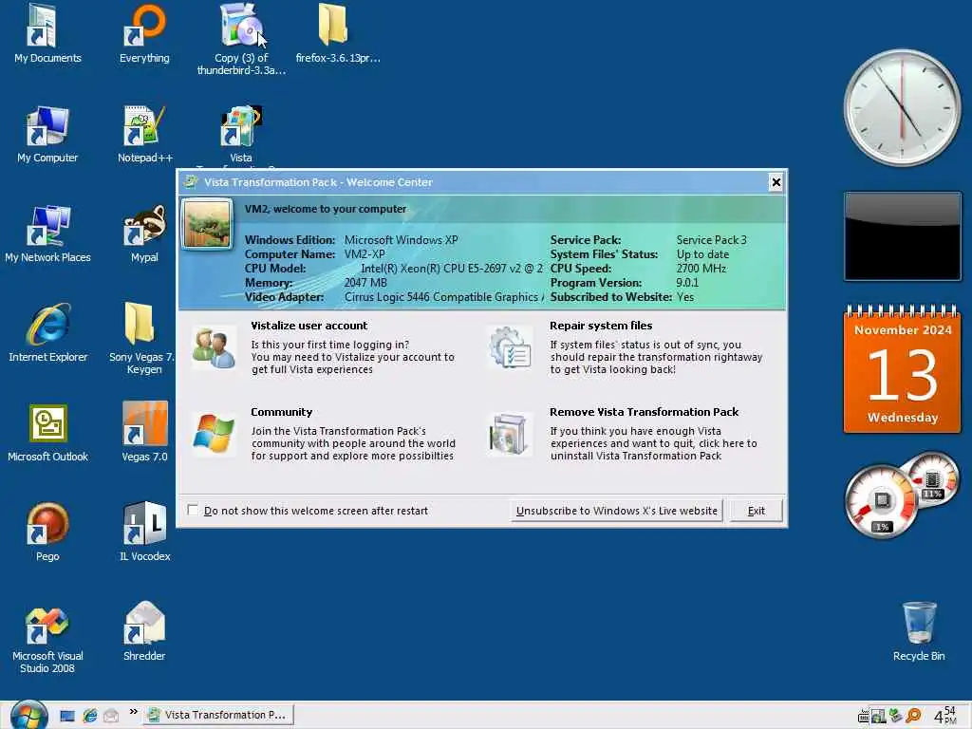Select the Pego desktop shortcut
Viewport: 972px width, 729px height.
click(47, 533)
